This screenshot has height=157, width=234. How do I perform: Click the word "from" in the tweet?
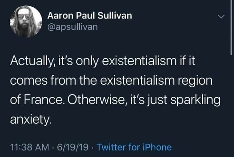[60, 81]
